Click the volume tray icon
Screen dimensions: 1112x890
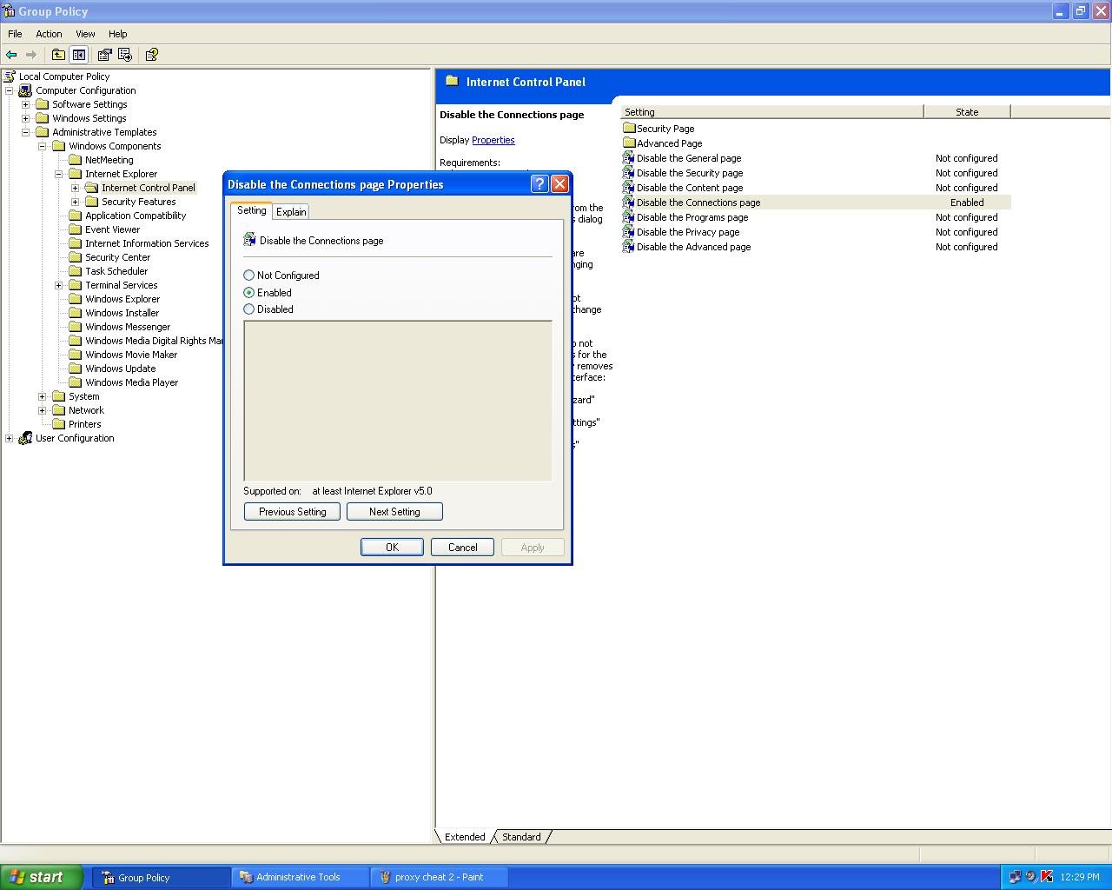click(x=1030, y=877)
